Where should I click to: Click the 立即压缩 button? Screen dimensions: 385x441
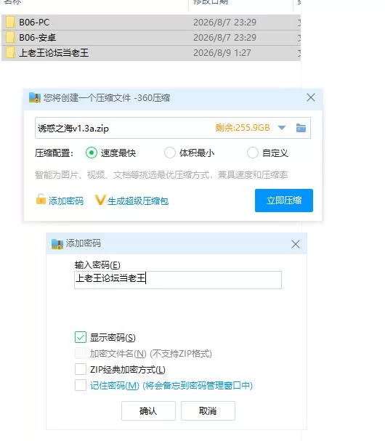284,201
